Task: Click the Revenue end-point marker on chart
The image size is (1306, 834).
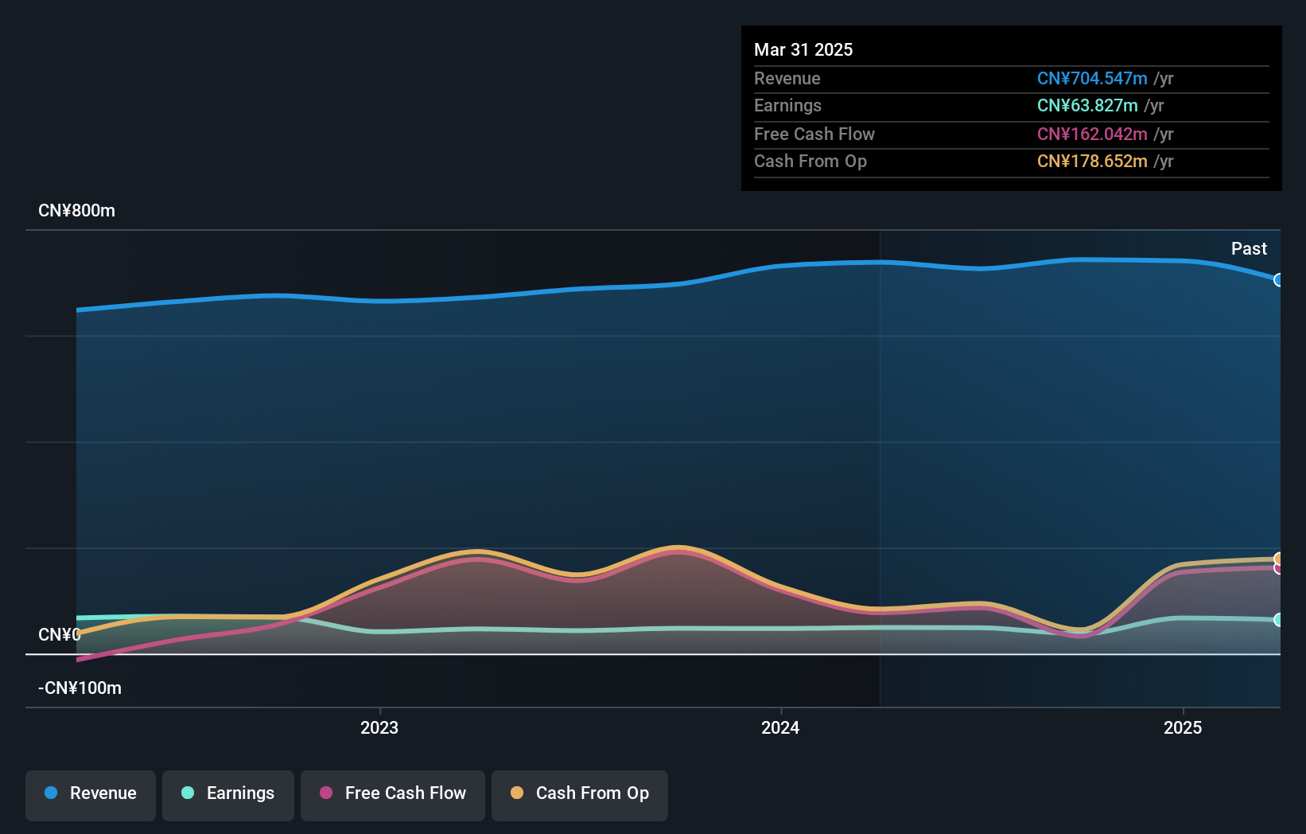Action: [1279, 280]
